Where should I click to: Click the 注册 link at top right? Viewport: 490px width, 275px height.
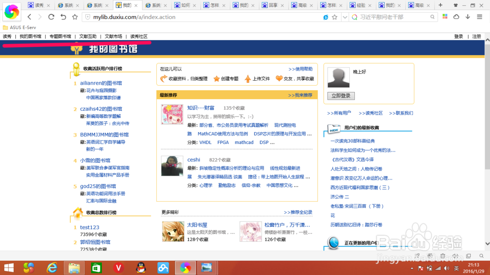coord(477,37)
